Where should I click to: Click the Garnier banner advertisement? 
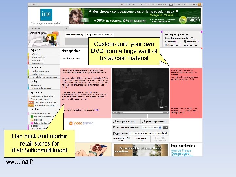135,16
